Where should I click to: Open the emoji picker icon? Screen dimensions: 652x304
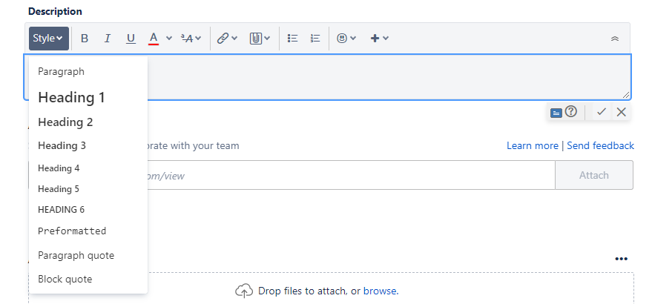pos(342,39)
